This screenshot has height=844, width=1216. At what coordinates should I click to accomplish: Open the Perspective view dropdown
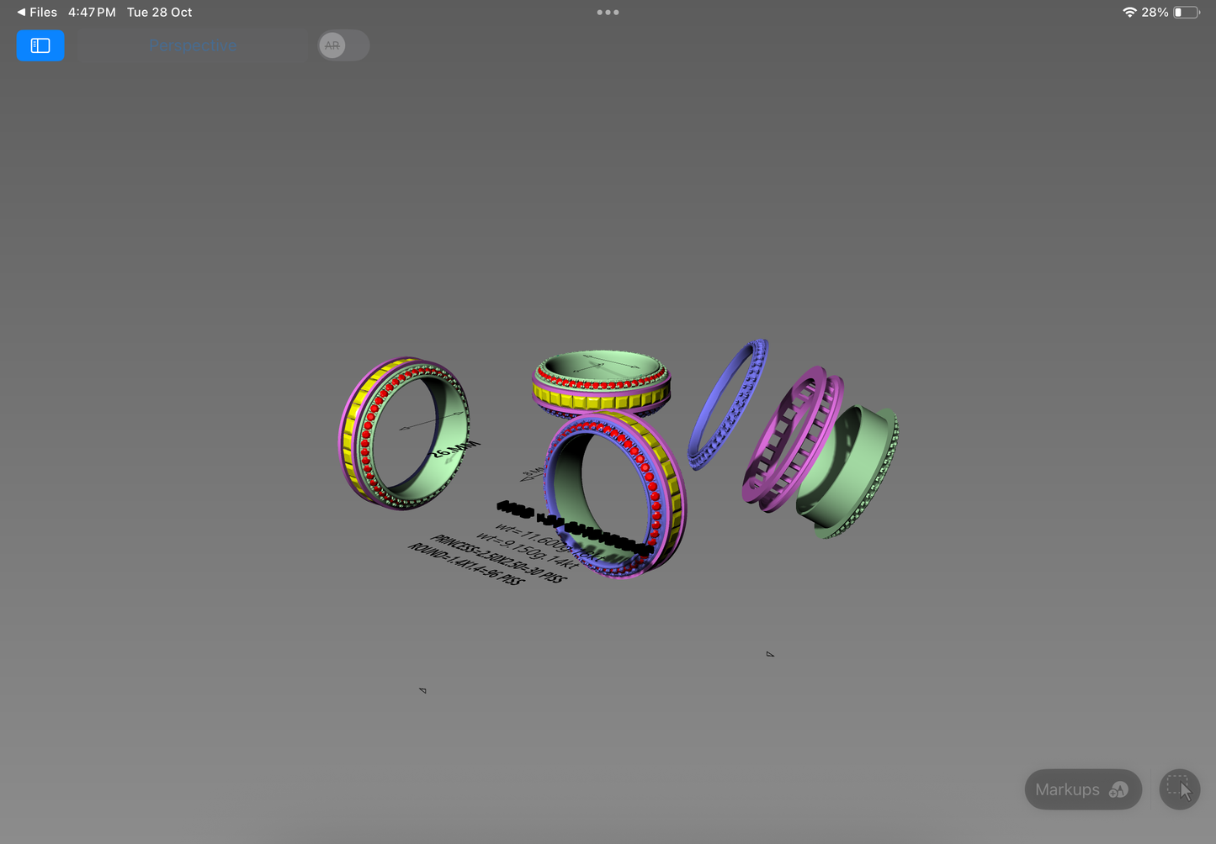coord(193,45)
